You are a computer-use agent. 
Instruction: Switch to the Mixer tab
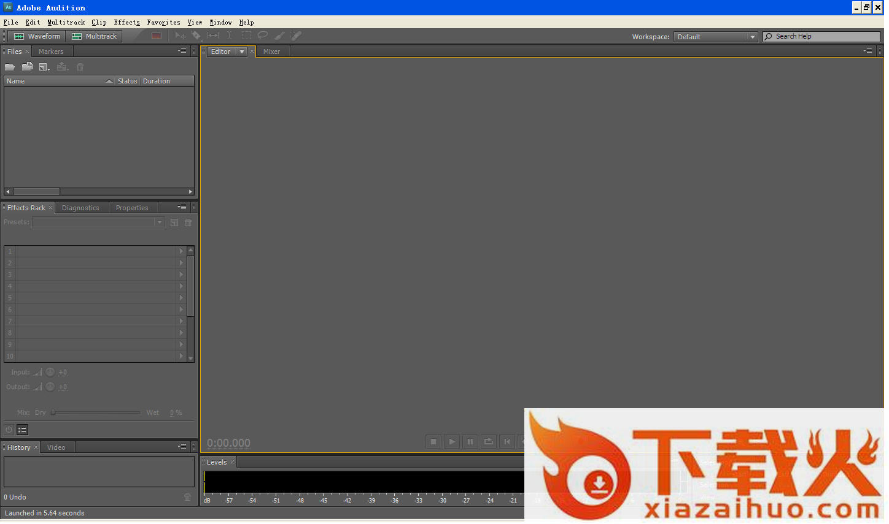pos(272,51)
